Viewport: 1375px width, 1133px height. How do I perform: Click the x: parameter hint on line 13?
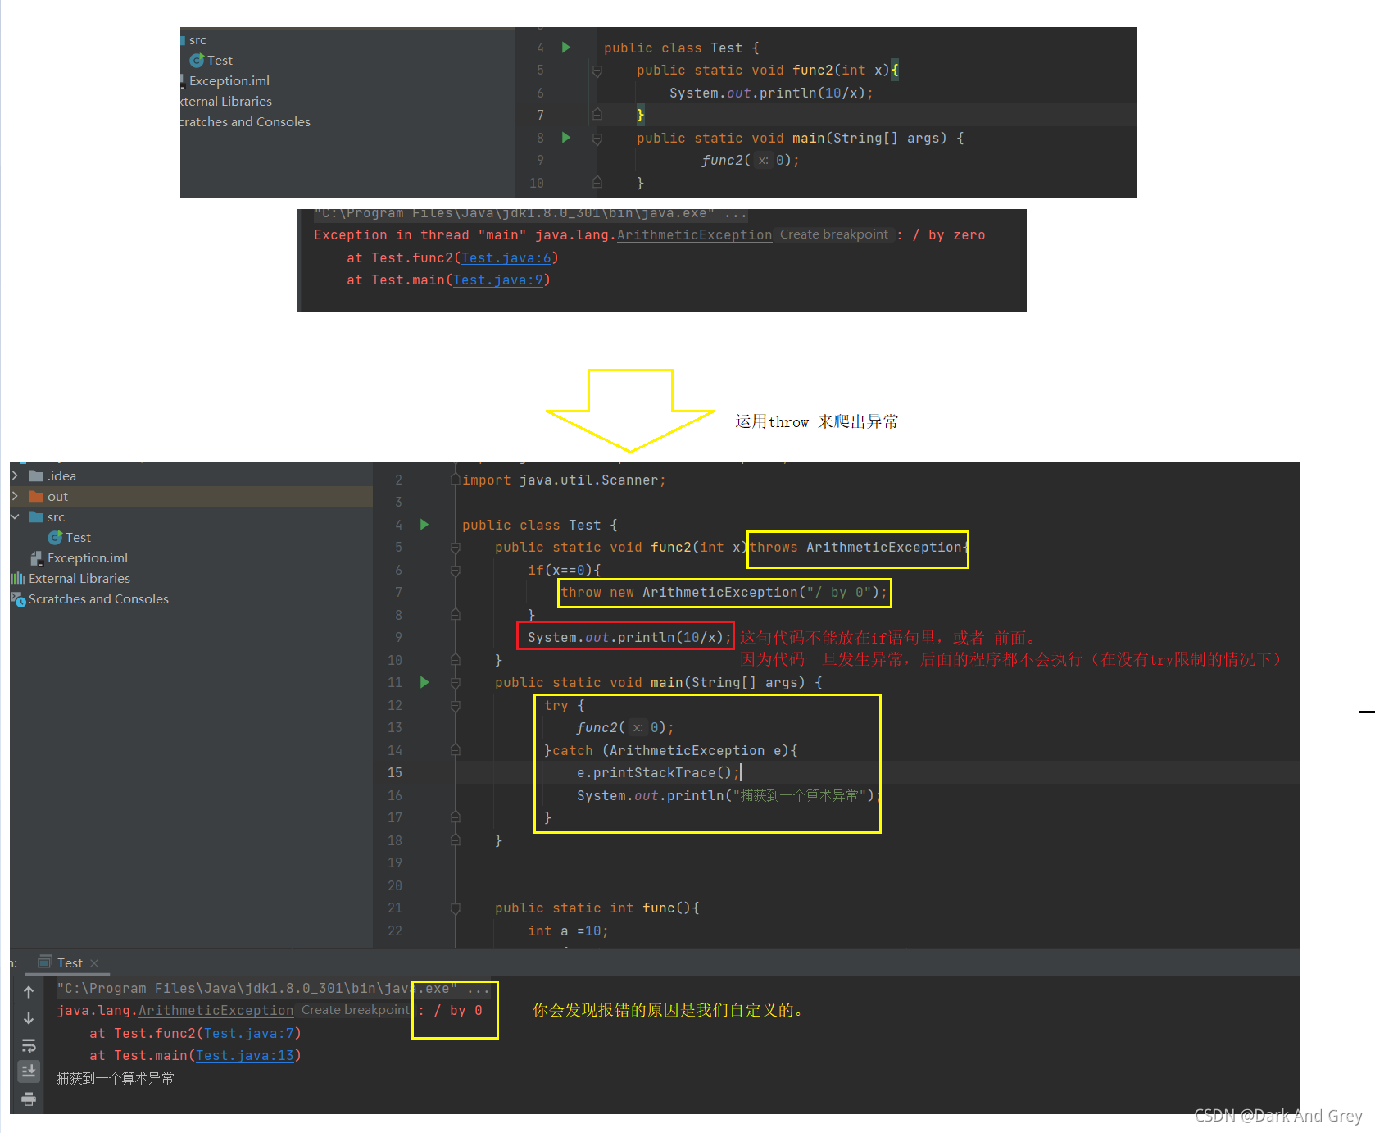click(638, 727)
